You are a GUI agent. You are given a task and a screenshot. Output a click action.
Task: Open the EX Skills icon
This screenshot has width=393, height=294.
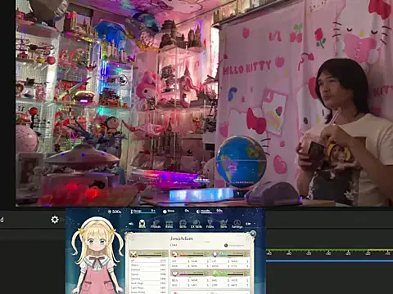[196, 224]
